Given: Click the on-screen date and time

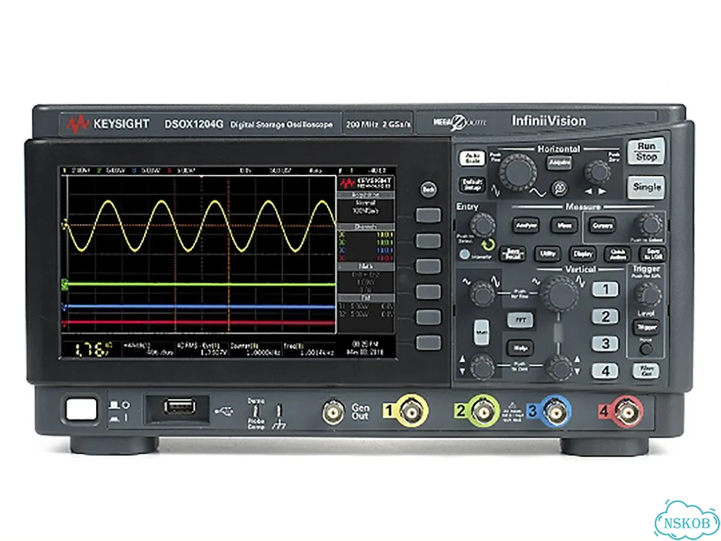Looking at the screenshot, I should tap(365, 348).
